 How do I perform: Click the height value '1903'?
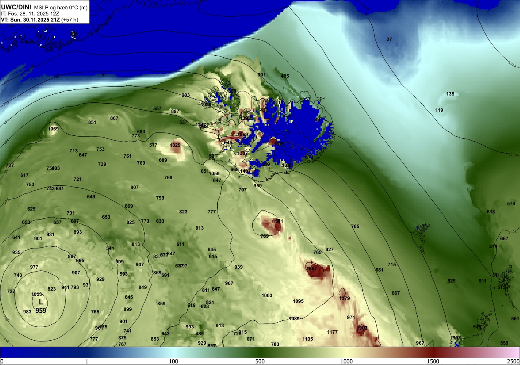(362, 328)
